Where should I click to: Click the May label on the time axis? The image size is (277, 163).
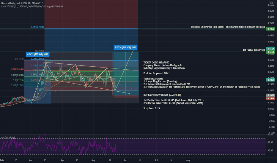click(93, 160)
